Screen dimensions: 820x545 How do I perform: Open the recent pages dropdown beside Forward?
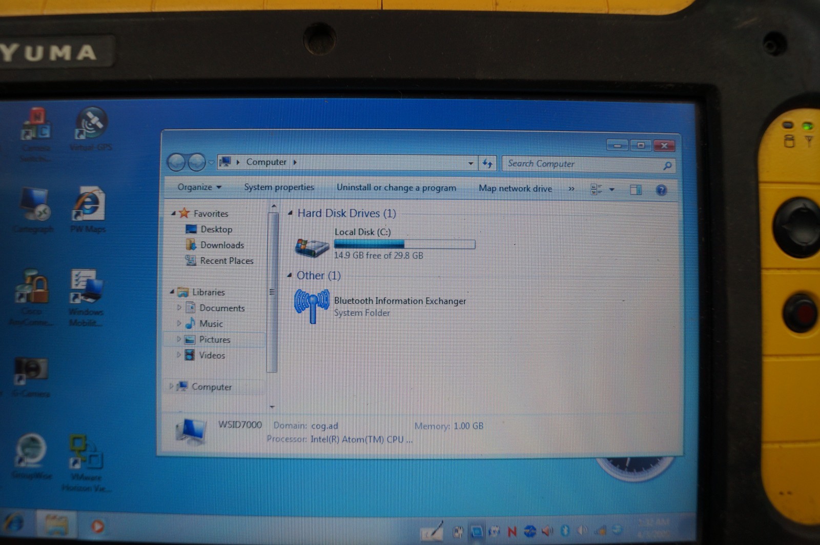pyautogui.click(x=211, y=163)
